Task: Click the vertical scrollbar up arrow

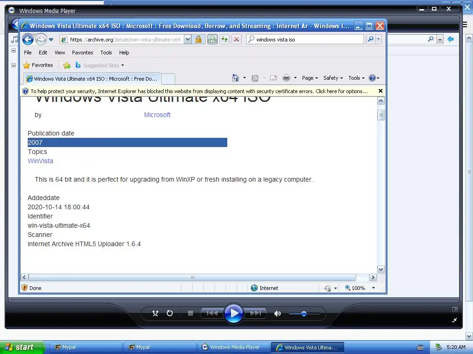Action: click(381, 101)
